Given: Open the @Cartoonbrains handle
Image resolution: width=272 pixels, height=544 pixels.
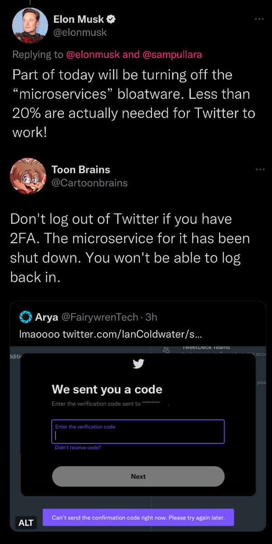Looking at the screenshot, I should (90, 183).
